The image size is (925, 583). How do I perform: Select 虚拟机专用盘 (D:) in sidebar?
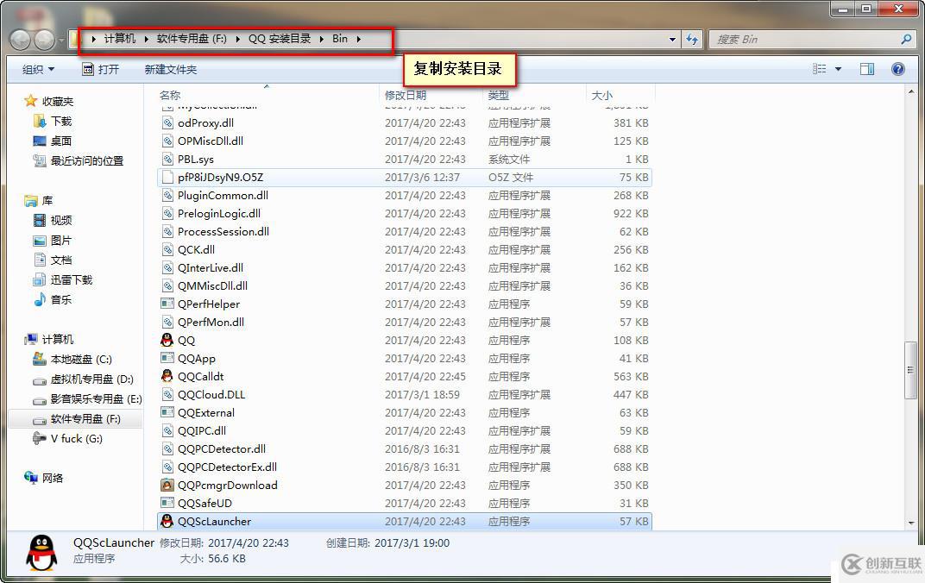pos(92,379)
